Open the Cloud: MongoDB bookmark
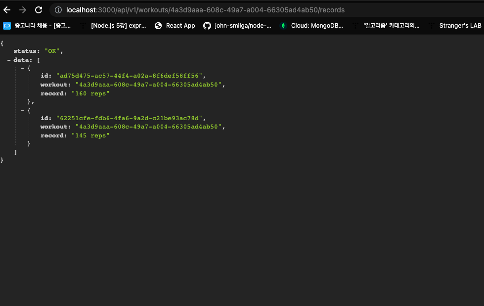484x306 pixels. 316,25
